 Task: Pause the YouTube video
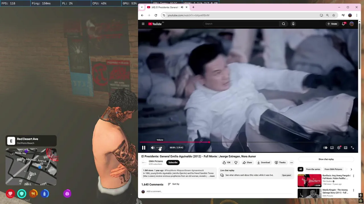pyautogui.click(x=144, y=148)
